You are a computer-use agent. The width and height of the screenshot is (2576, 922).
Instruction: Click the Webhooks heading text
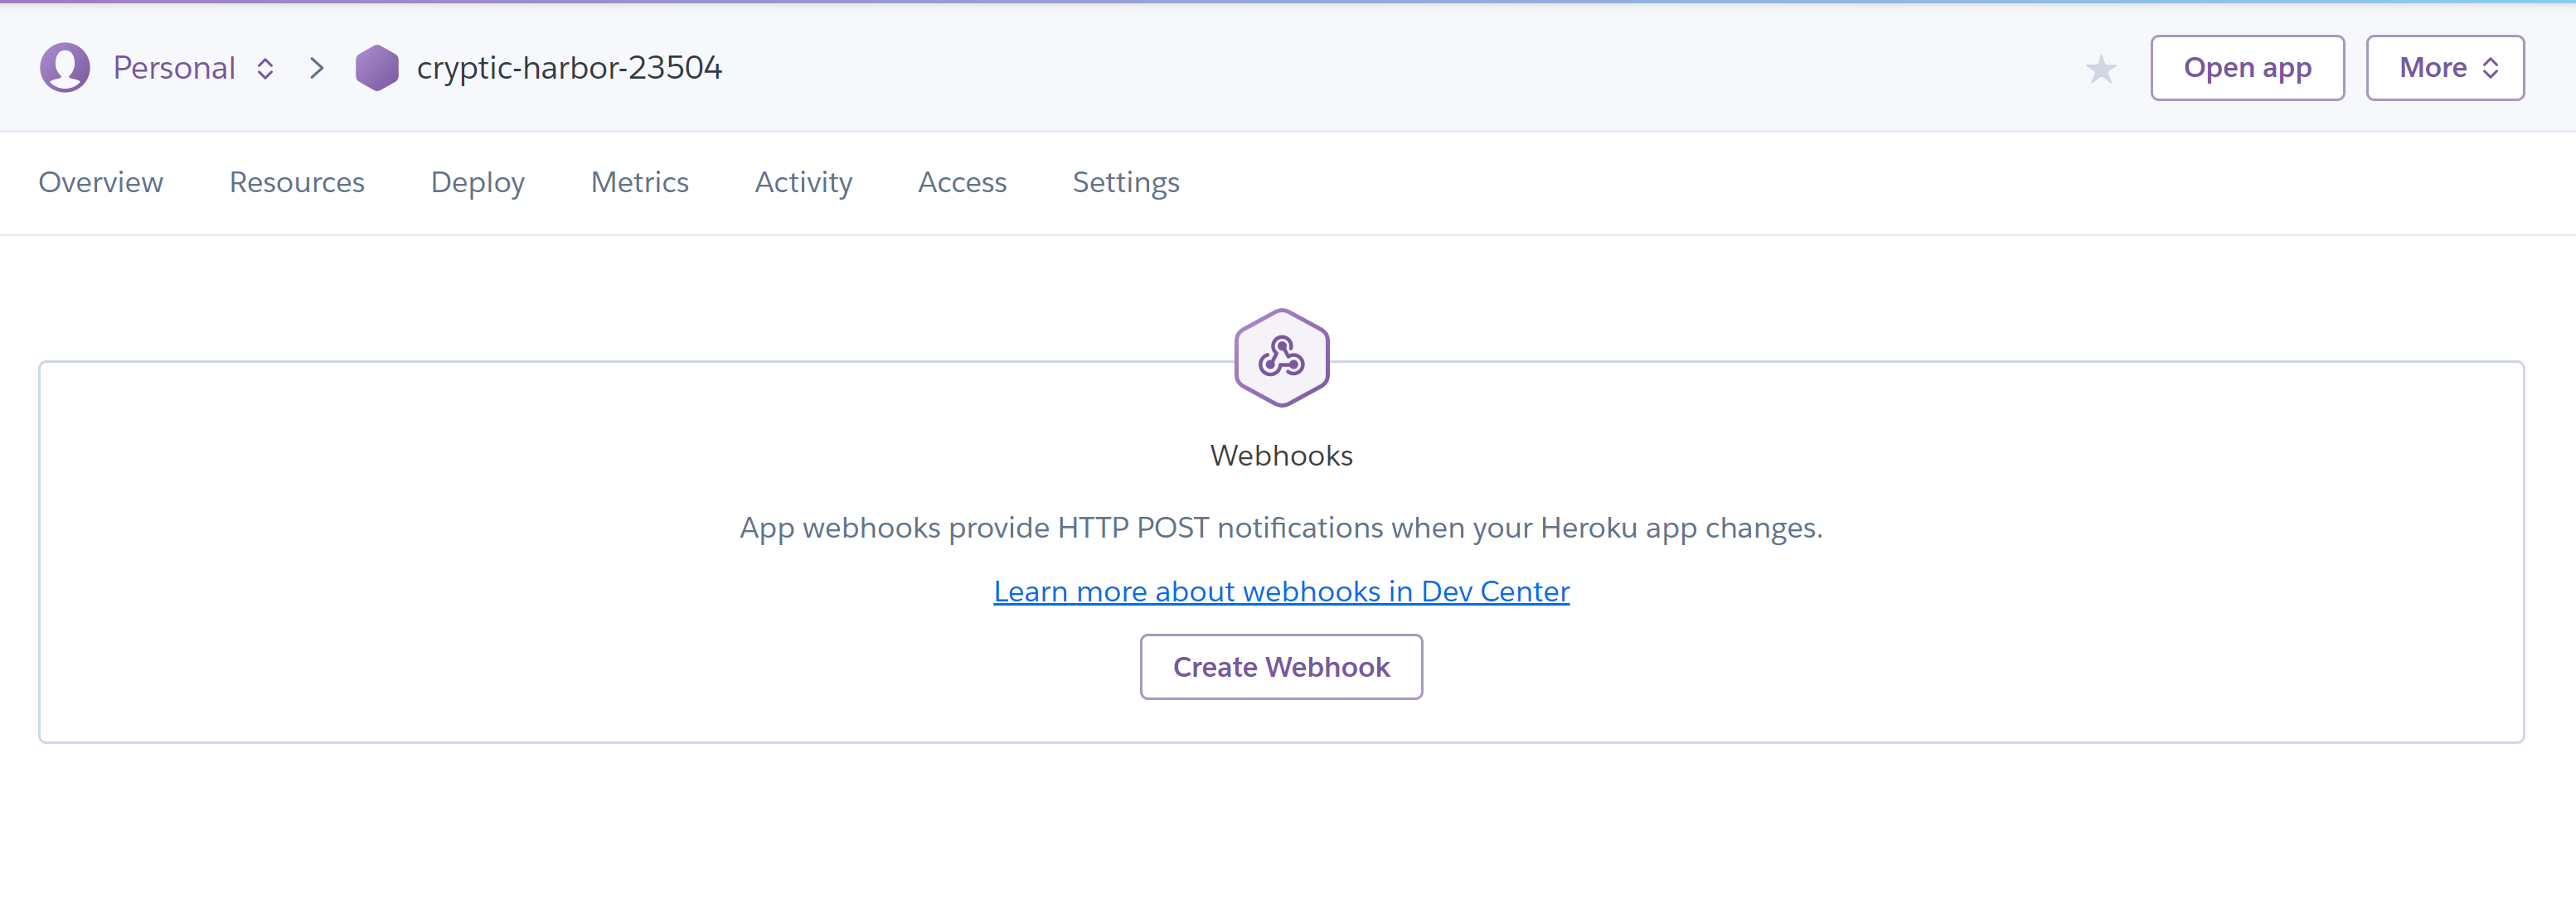(x=1281, y=456)
